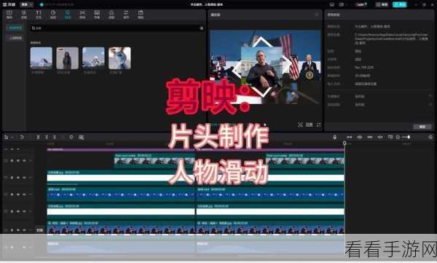Click the icon right of the circular marker icon

click(x=81, y=137)
